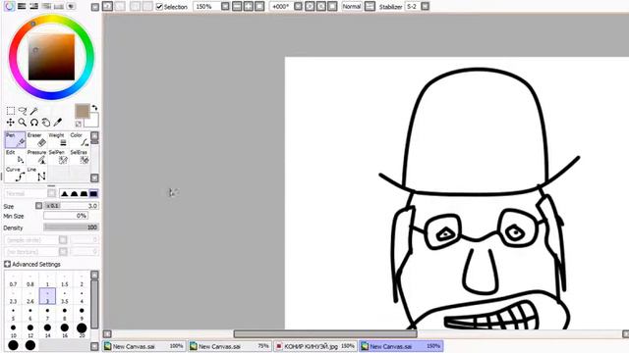This screenshot has height=353, width=629.
Task: Swap foreground and background colors arrow
Action: [94, 108]
